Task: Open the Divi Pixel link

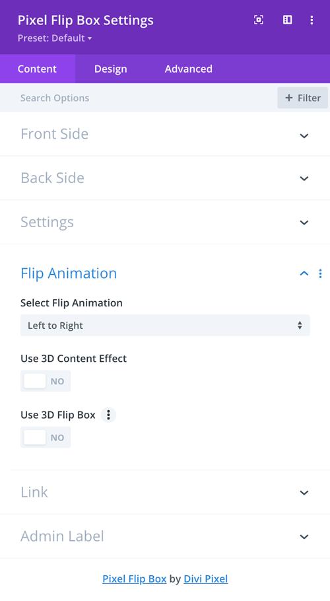Action: click(205, 579)
